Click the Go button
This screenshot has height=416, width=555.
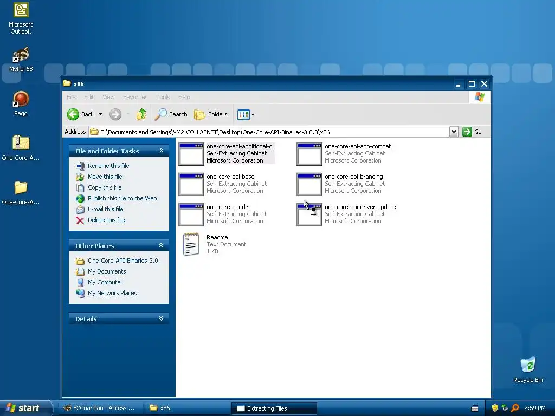pyautogui.click(x=472, y=132)
